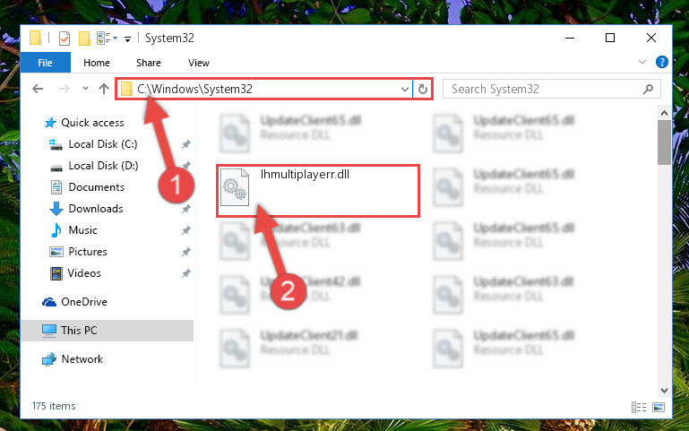This screenshot has height=431, width=689.
Task: Open the File menu
Action: coord(46,63)
